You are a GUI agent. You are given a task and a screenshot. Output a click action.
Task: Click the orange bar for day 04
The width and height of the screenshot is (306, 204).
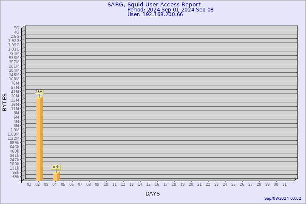point(56,176)
